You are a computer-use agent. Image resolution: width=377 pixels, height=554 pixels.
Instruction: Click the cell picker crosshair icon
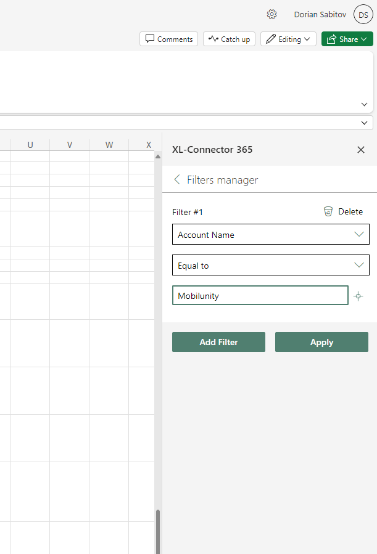[x=358, y=296]
